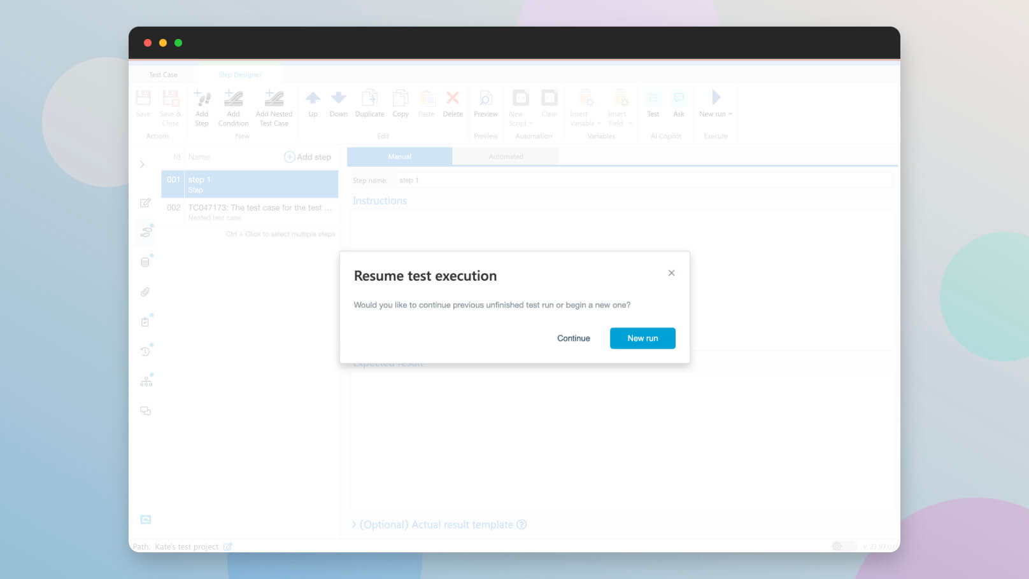Switch to the Test Case ribbon tab
This screenshot has width=1029, height=579.
coord(163,74)
